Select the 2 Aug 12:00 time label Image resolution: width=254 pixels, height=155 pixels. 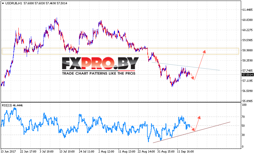pyautogui.click(x=106, y=152)
